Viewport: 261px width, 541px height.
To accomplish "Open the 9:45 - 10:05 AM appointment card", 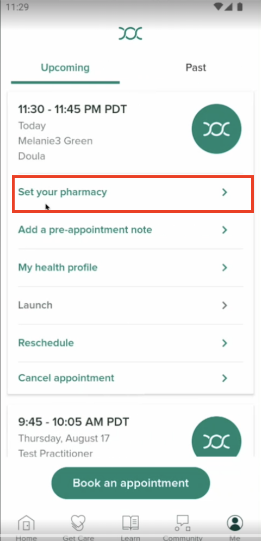I will tap(130, 431).
